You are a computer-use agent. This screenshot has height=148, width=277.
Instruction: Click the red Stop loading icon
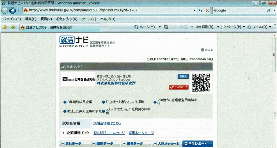(207, 11)
